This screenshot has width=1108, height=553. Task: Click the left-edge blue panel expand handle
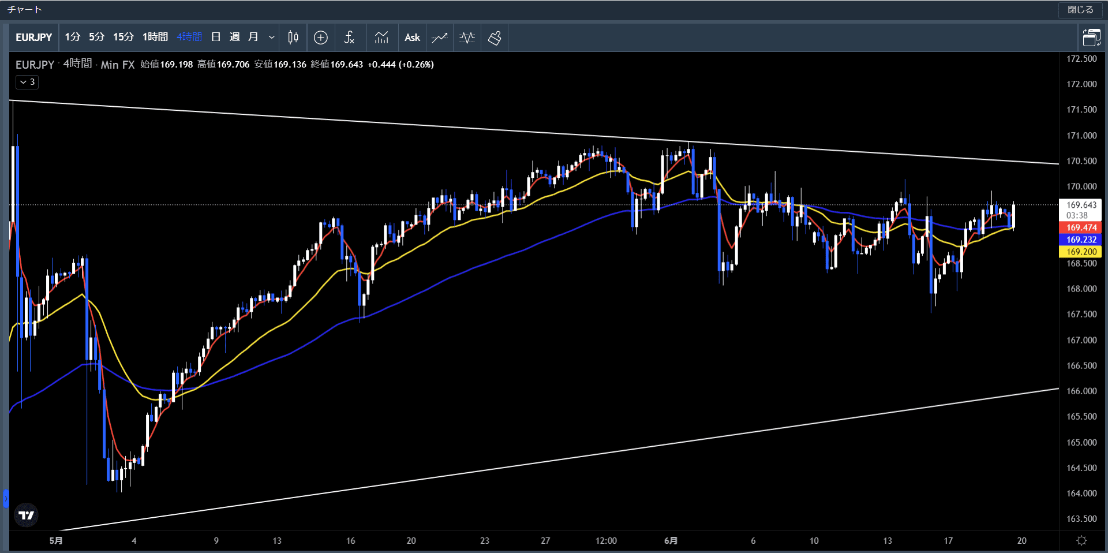point(6,498)
